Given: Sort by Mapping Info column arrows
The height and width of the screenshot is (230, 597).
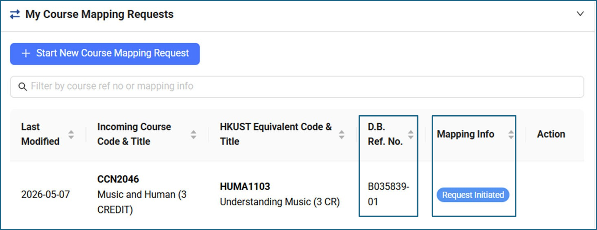Looking at the screenshot, I should [x=511, y=135].
